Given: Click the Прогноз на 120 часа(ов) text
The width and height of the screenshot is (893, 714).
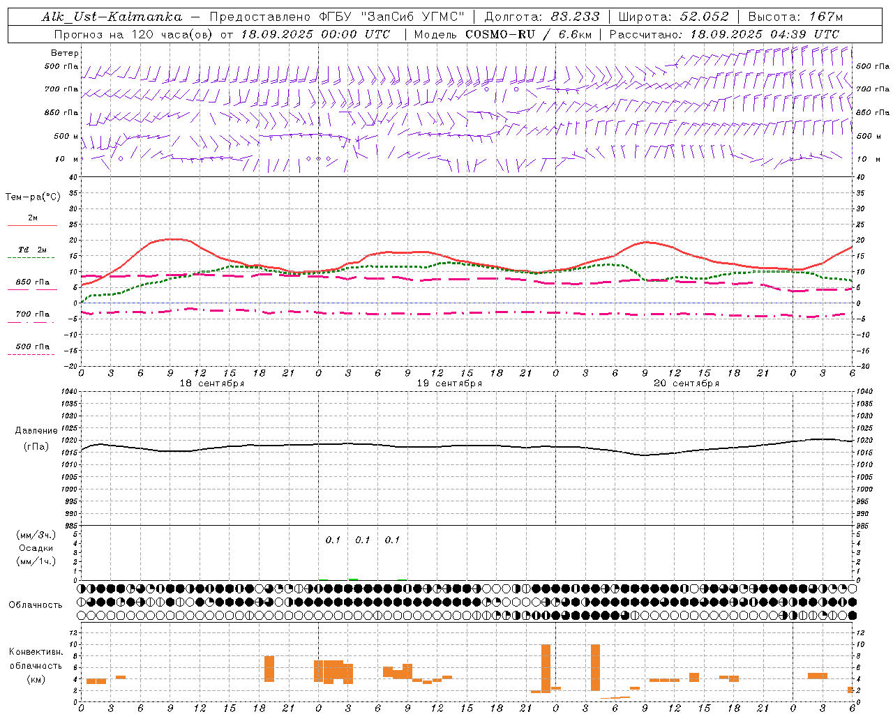Looking at the screenshot, I should coord(134,34).
